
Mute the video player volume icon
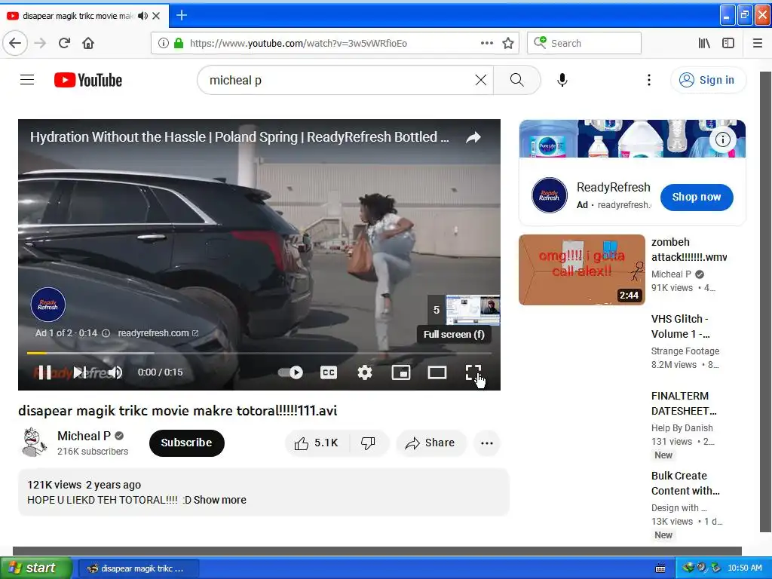point(115,372)
